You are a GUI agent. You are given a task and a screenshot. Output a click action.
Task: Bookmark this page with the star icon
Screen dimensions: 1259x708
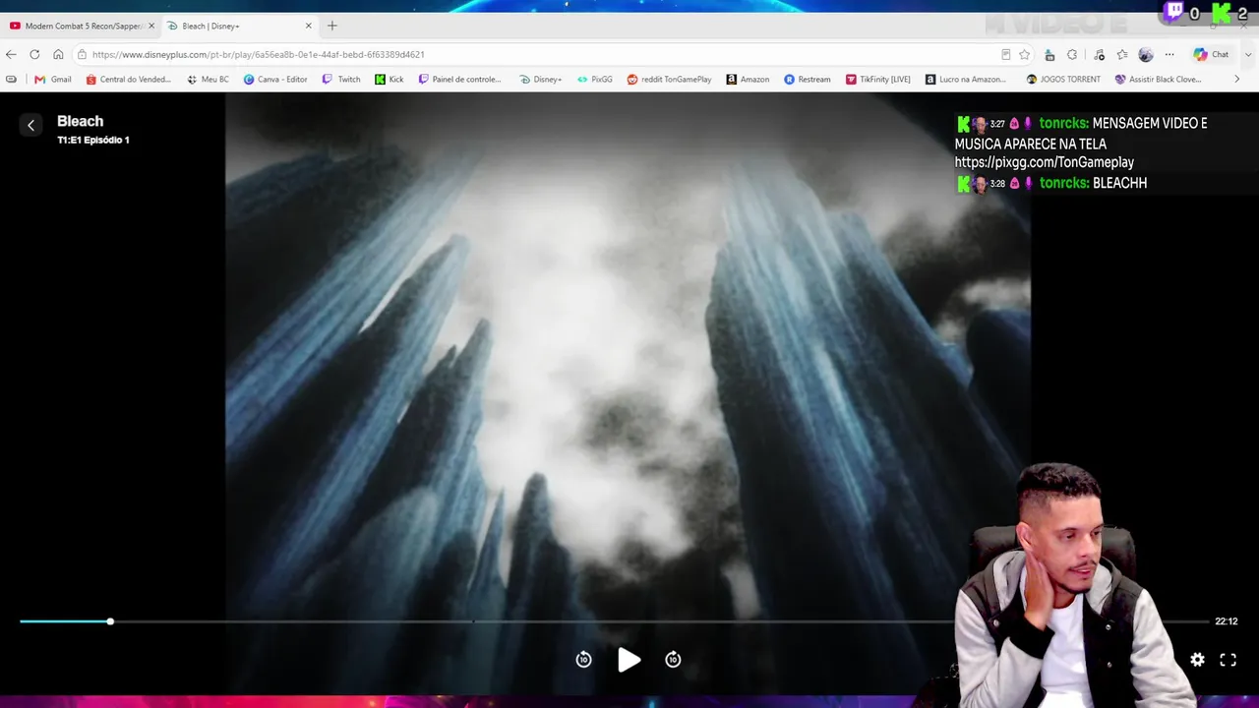tap(1024, 54)
